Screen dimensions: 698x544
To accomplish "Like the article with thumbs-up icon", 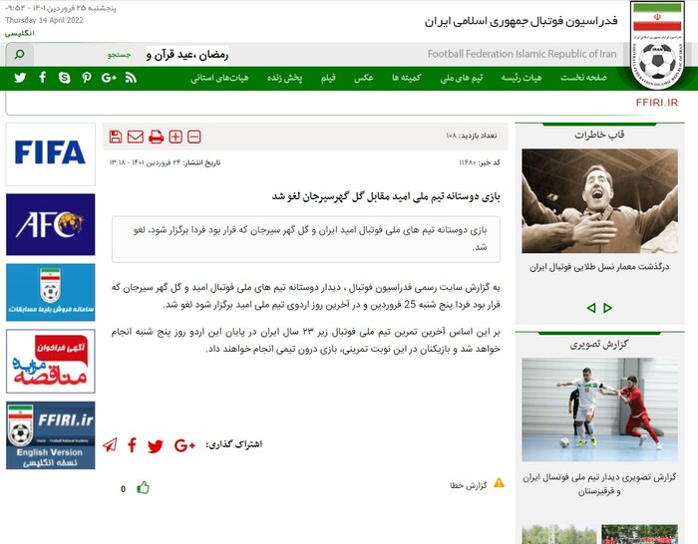I will click(x=143, y=488).
